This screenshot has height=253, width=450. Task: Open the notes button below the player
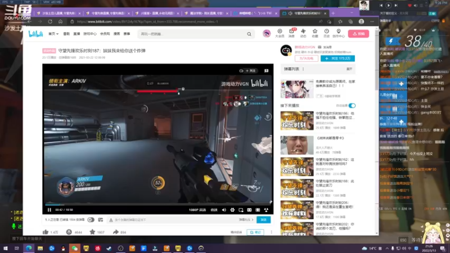(255, 232)
